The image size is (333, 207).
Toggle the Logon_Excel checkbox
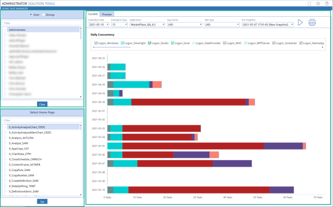(x=173, y=43)
